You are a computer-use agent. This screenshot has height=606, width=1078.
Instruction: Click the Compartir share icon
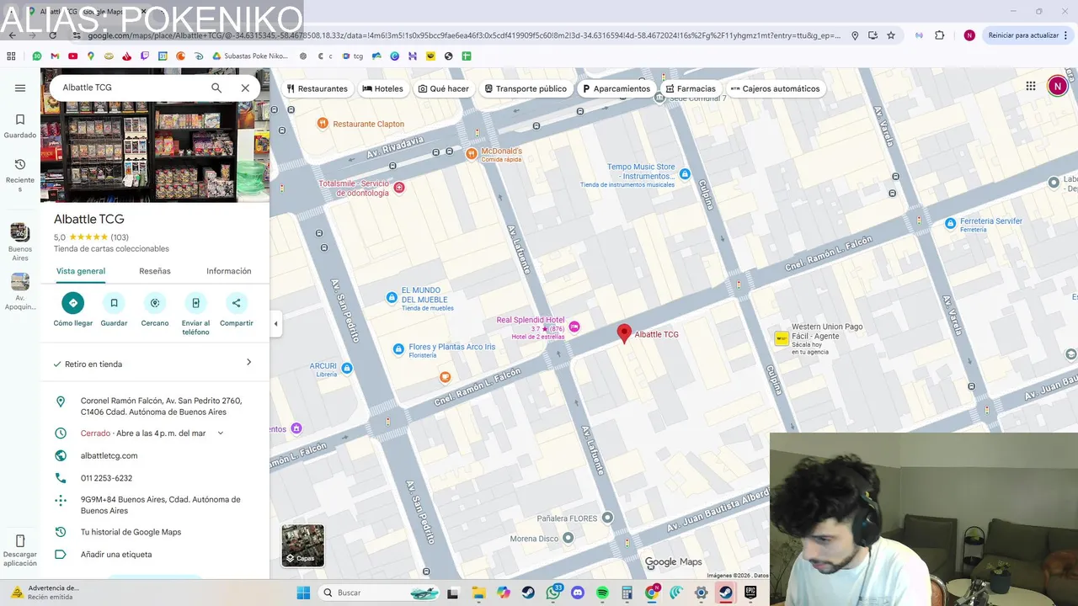coord(236,303)
